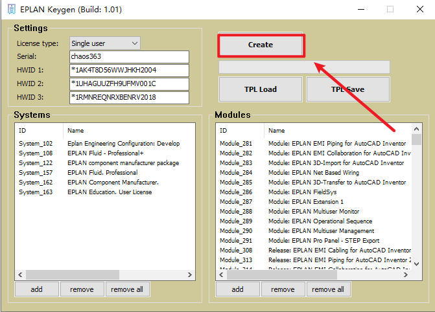
Task: Focus the HWID 1 text field
Action: click(128, 71)
